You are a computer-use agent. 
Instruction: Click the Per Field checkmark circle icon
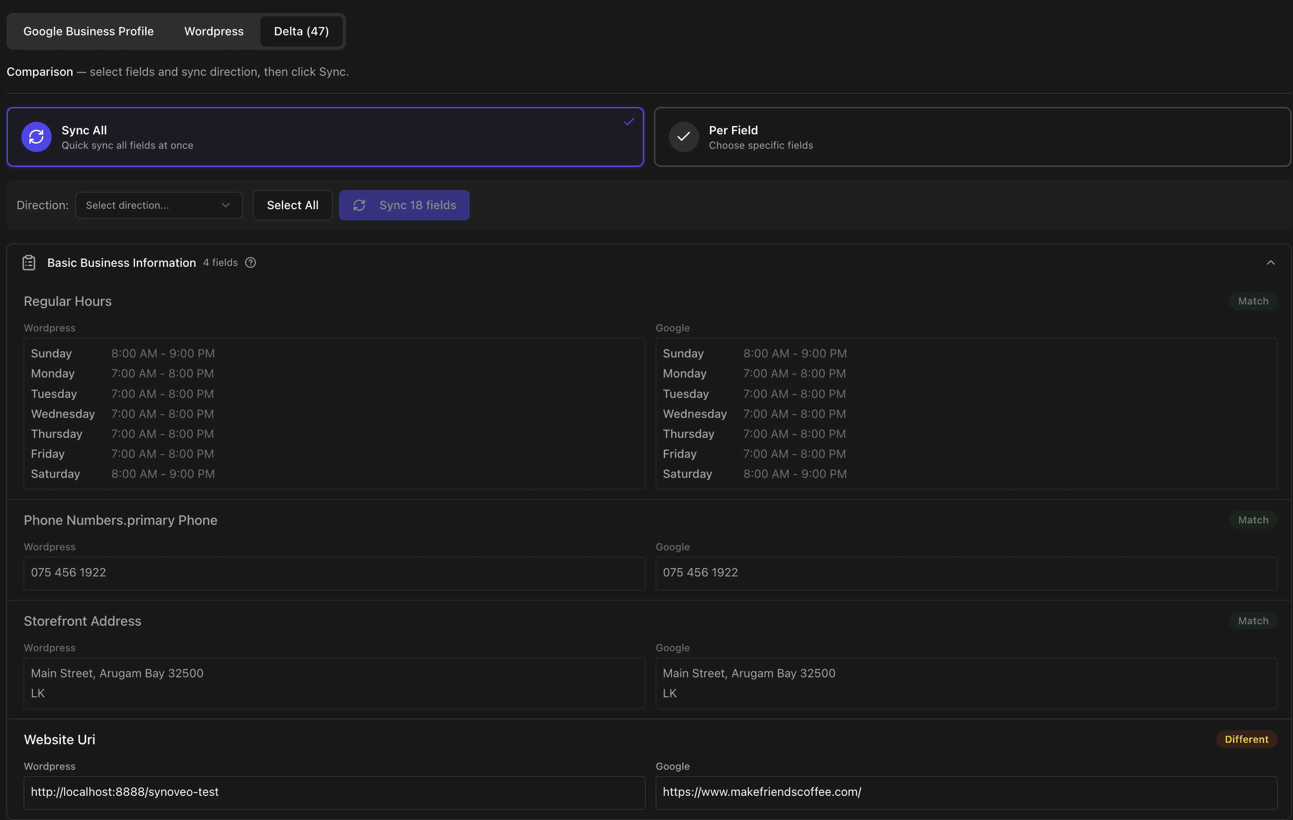click(x=683, y=137)
